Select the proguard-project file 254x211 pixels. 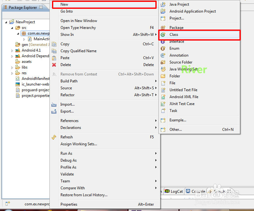pos(36,90)
